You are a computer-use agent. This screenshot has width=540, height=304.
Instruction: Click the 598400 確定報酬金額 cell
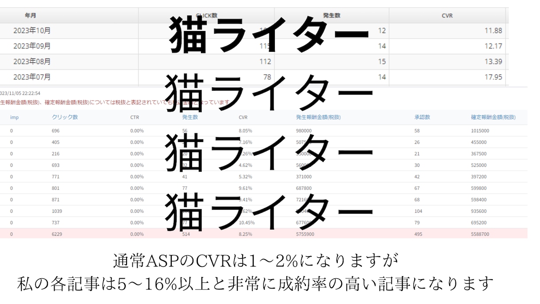pos(479,200)
